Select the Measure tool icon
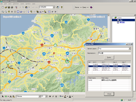The width and height of the screenshot is (136, 102). [41, 12]
